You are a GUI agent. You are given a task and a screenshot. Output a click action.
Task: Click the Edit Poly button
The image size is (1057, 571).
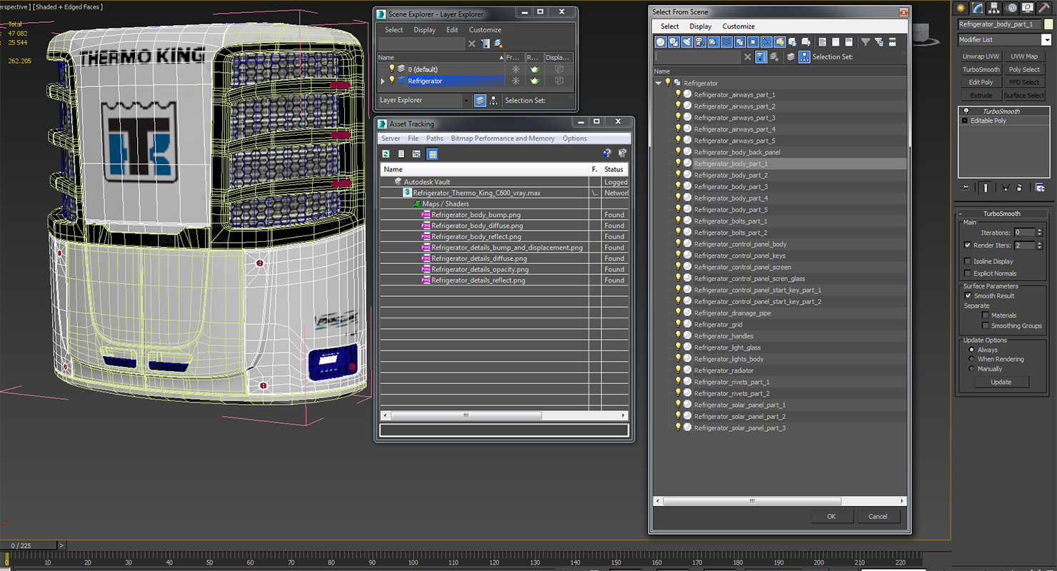(x=981, y=82)
